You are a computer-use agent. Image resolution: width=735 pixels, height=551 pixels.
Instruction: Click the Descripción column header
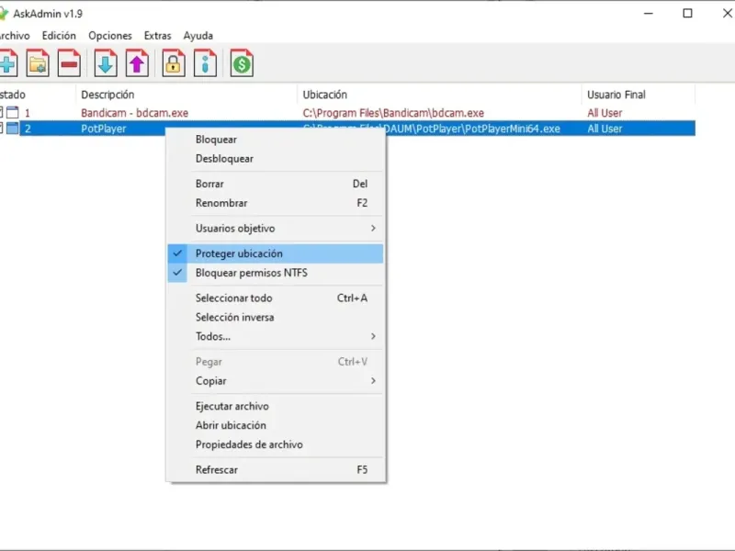click(x=187, y=95)
